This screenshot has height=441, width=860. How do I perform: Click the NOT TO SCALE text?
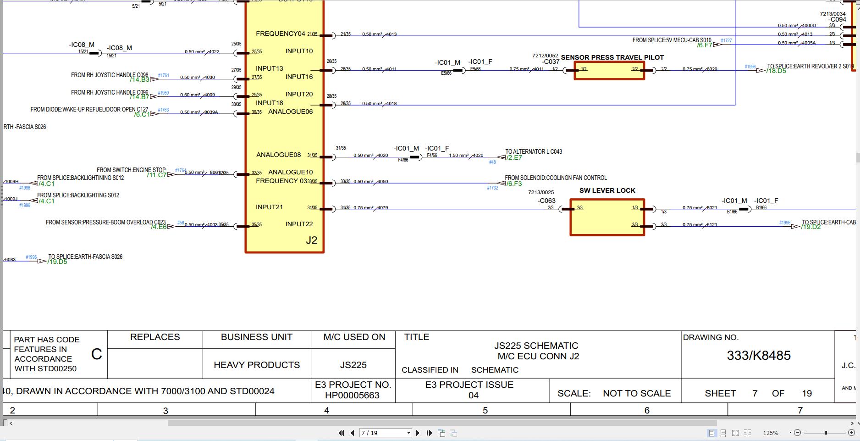[637, 393]
